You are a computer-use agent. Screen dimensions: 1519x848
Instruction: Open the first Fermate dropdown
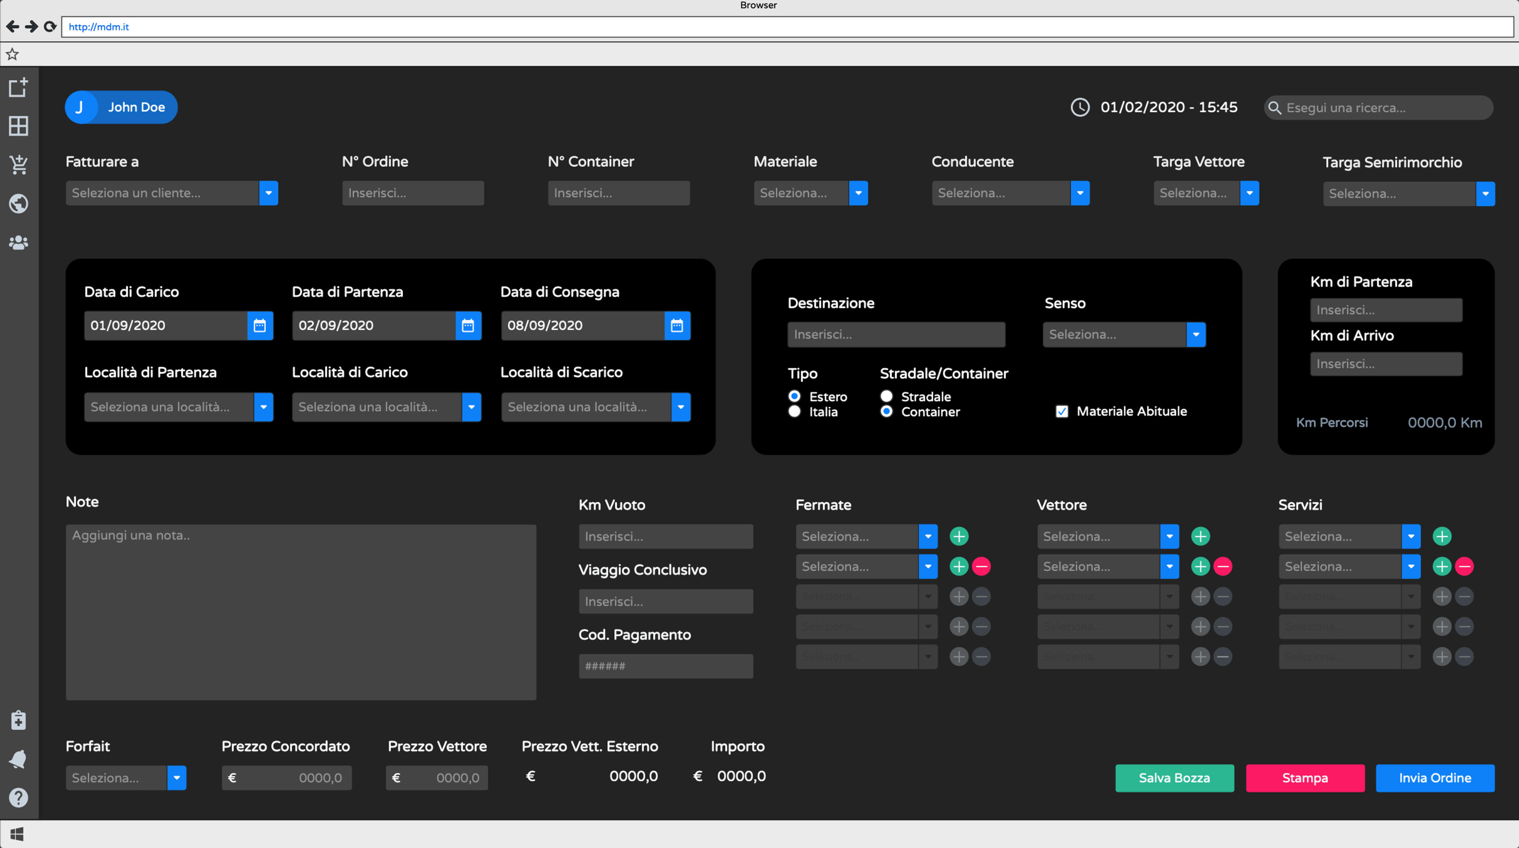click(x=867, y=536)
